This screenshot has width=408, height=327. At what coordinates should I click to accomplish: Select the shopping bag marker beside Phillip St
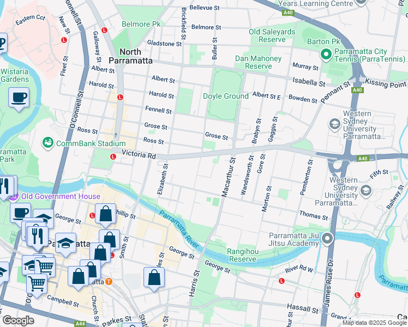[105, 215]
